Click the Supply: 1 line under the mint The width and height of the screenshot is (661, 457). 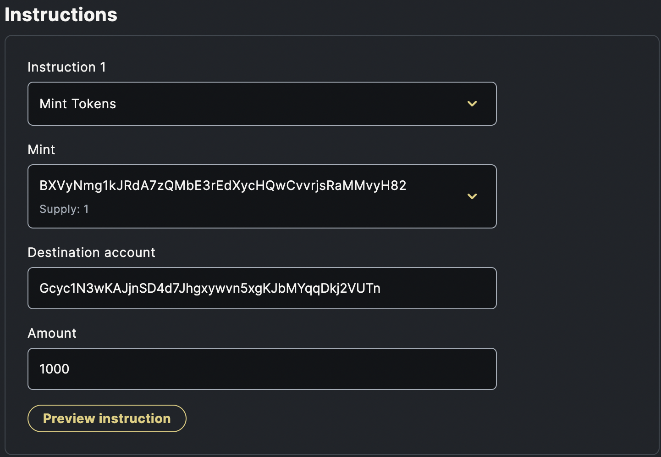click(x=64, y=209)
